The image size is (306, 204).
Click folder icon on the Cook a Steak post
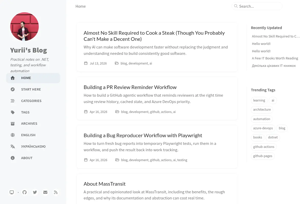click(x=117, y=63)
